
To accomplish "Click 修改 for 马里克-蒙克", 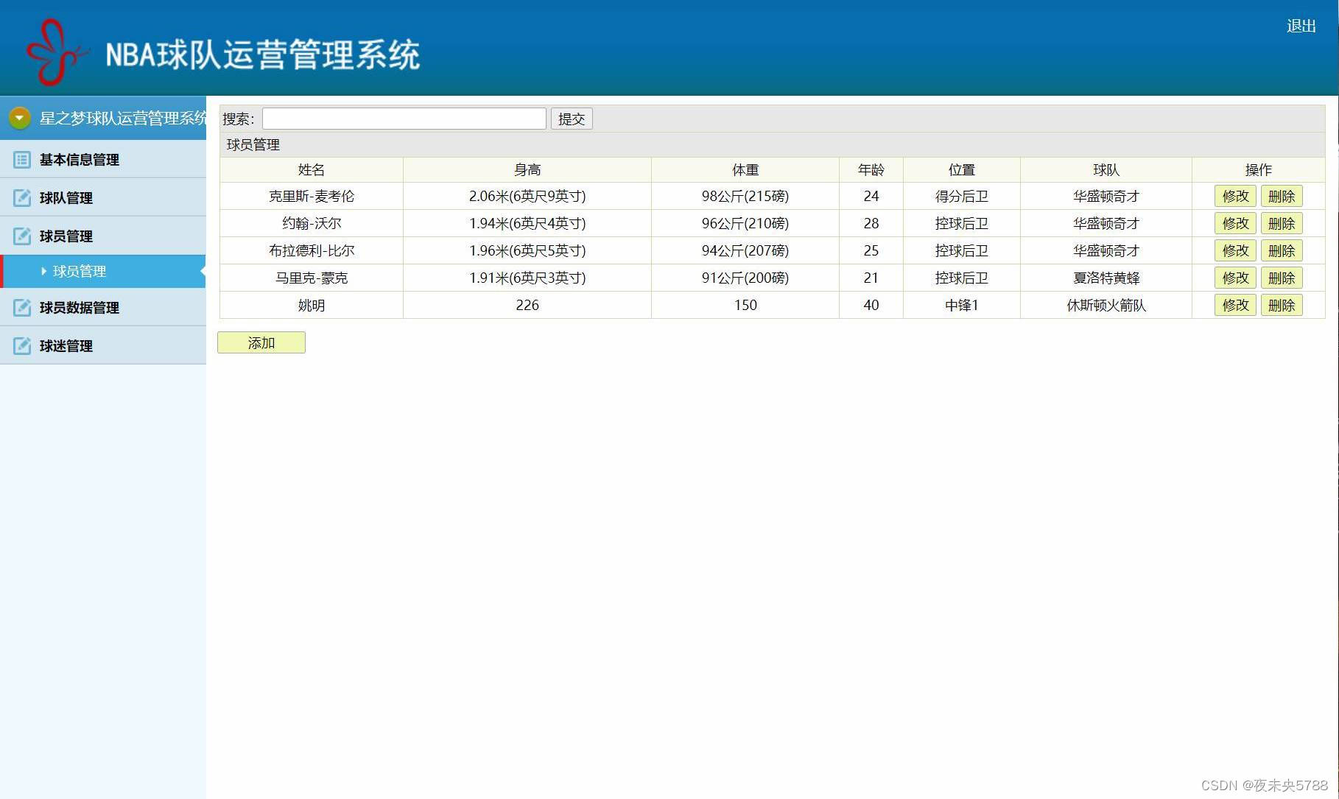I will (1235, 278).
